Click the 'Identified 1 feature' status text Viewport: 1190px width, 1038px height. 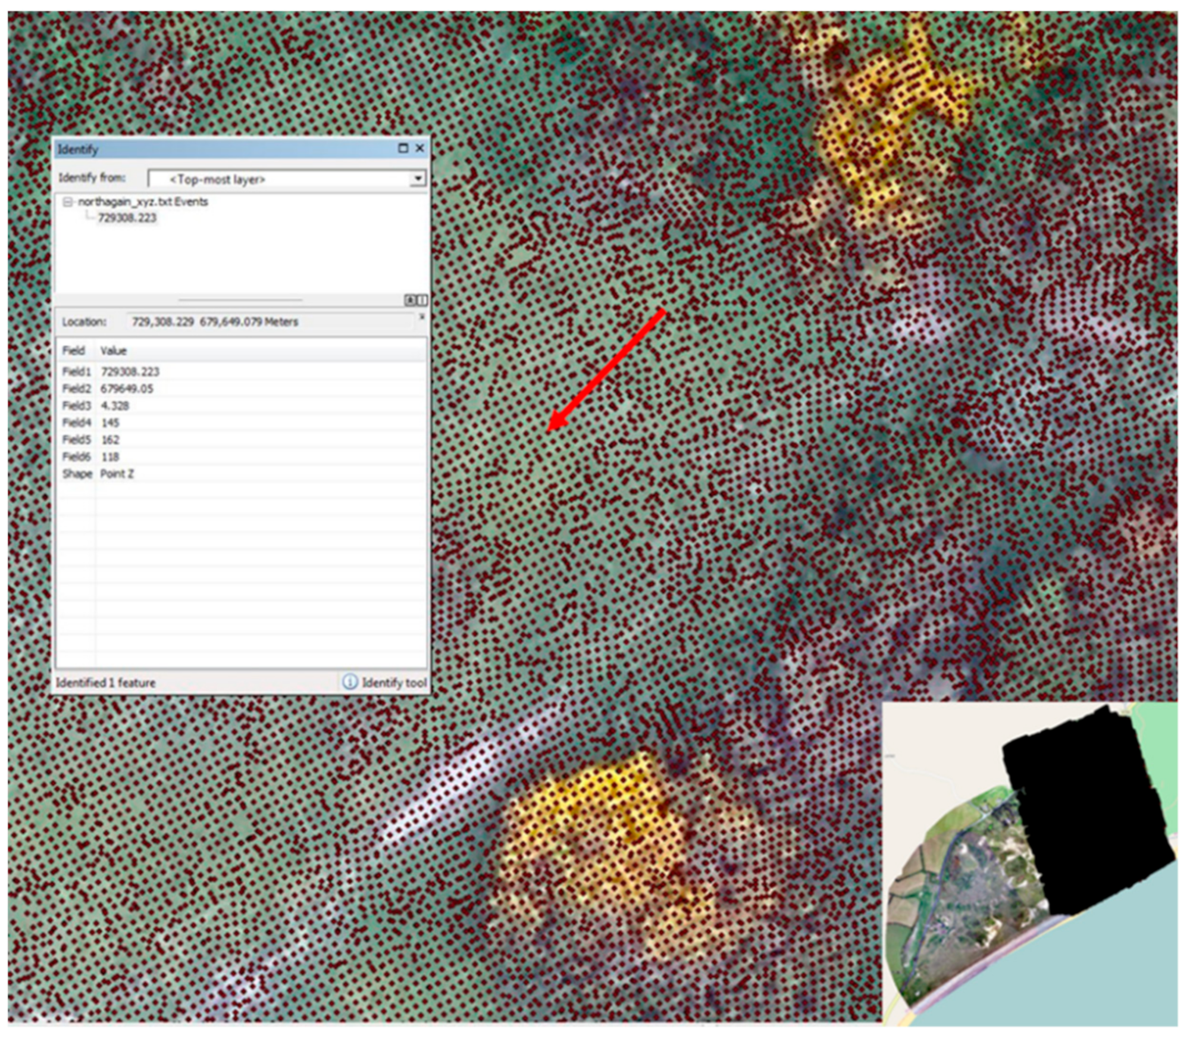[106, 683]
